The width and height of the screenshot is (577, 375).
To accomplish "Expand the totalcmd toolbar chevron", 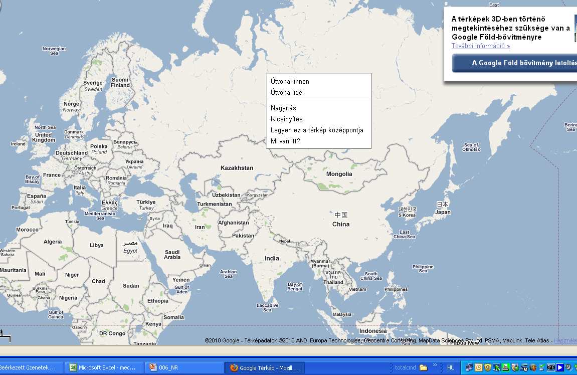I will coord(435,364).
